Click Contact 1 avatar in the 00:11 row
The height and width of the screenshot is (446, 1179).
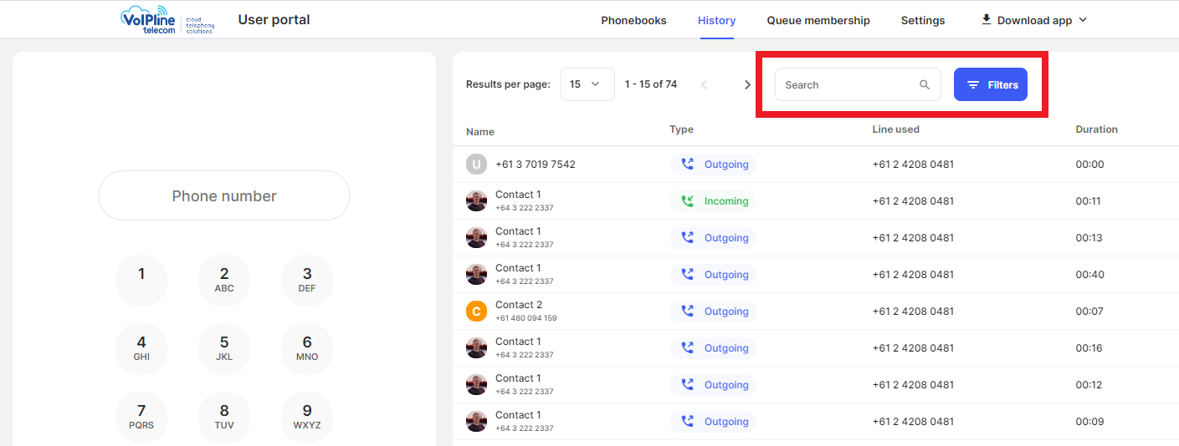point(476,201)
